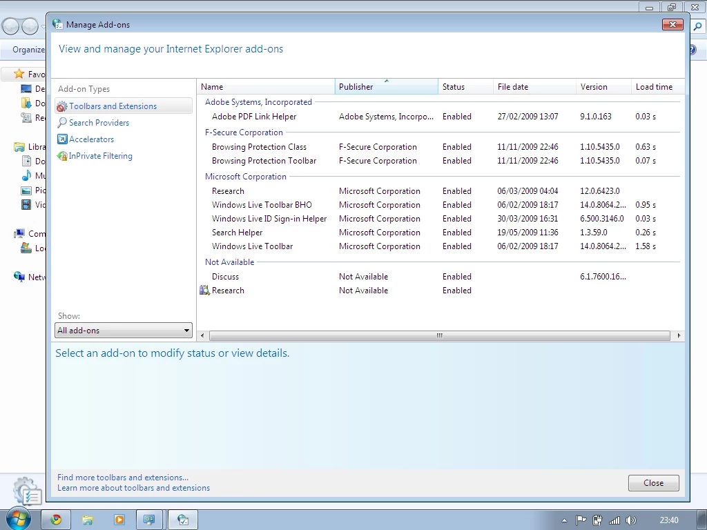Click the Organize button in the Explorer window
This screenshot has height=530, width=707.
coord(28,50)
